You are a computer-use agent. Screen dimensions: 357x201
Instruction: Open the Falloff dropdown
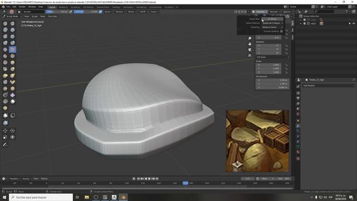pyautogui.click(x=143, y=12)
